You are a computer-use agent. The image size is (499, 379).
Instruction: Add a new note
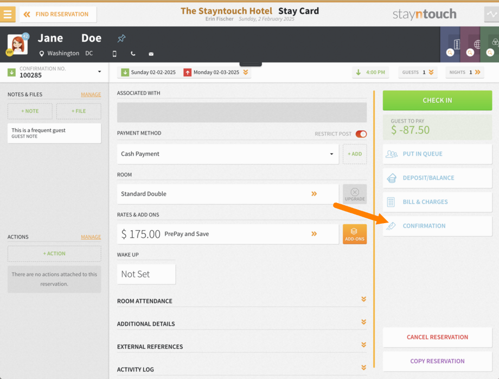click(x=30, y=111)
